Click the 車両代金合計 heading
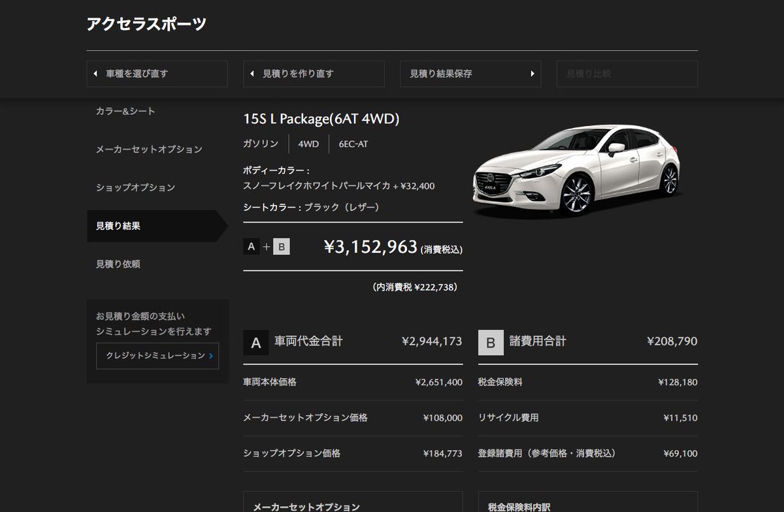This screenshot has width=784, height=512. (x=308, y=341)
